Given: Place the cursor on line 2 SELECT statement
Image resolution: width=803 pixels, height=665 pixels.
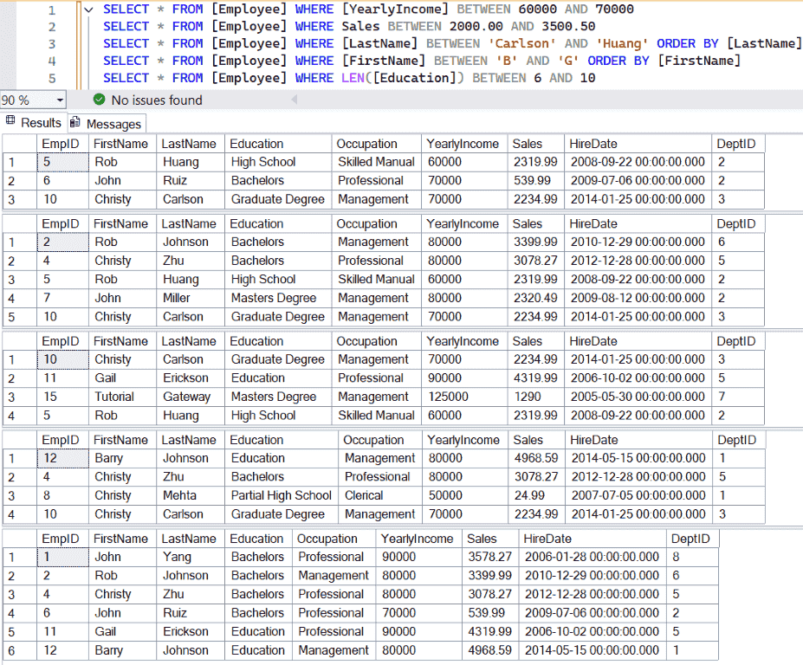Looking at the screenshot, I should (126, 26).
